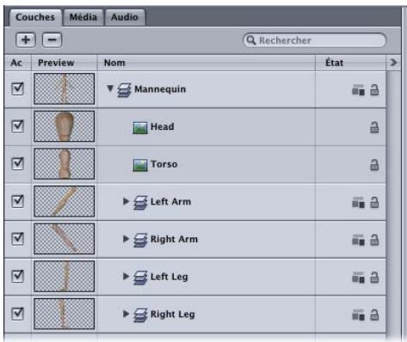Select the Torso layer name
Screen dimensions: 407x342
[164, 164]
